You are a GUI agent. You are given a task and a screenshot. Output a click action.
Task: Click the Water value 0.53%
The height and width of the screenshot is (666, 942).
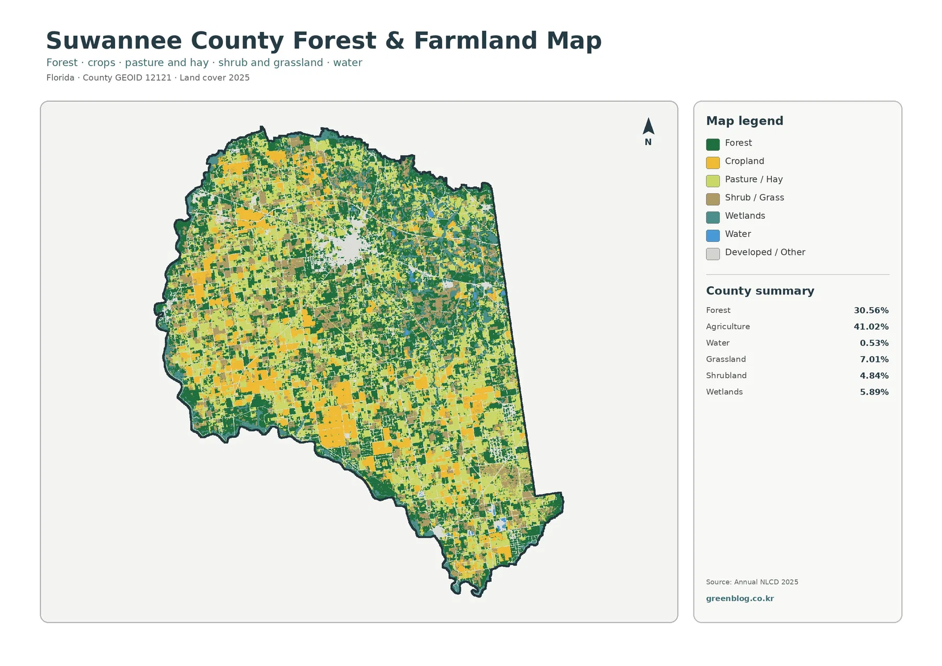(x=874, y=343)
